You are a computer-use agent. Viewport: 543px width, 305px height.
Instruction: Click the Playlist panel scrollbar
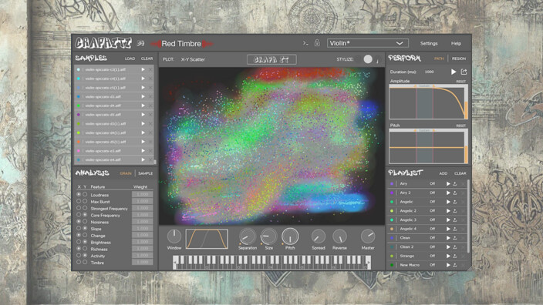468,216
